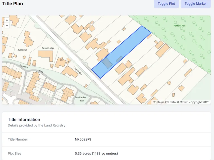Screen dimensions: 214x160
Task: Toggle Plot overlay on the map
Action: (x=166, y=4)
